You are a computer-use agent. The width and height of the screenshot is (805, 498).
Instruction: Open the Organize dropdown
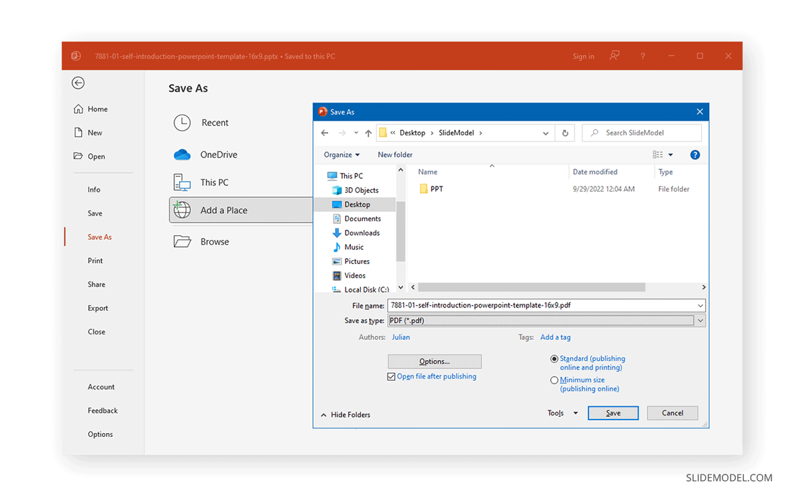(341, 154)
